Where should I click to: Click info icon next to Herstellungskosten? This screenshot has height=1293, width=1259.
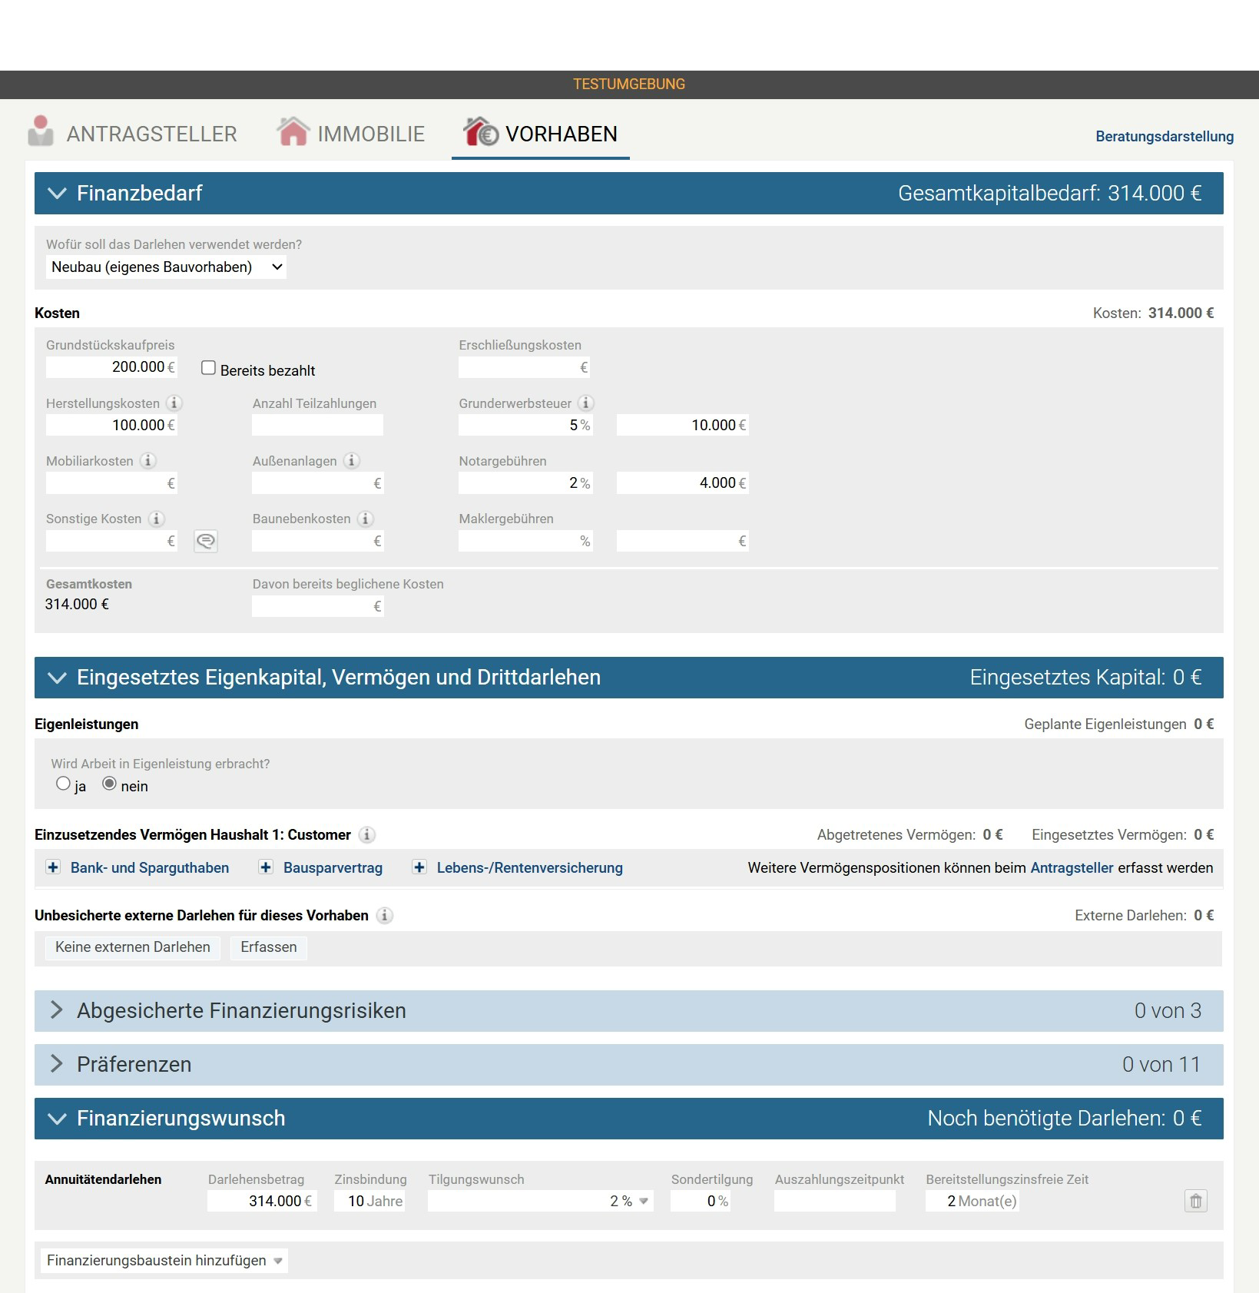click(174, 403)
